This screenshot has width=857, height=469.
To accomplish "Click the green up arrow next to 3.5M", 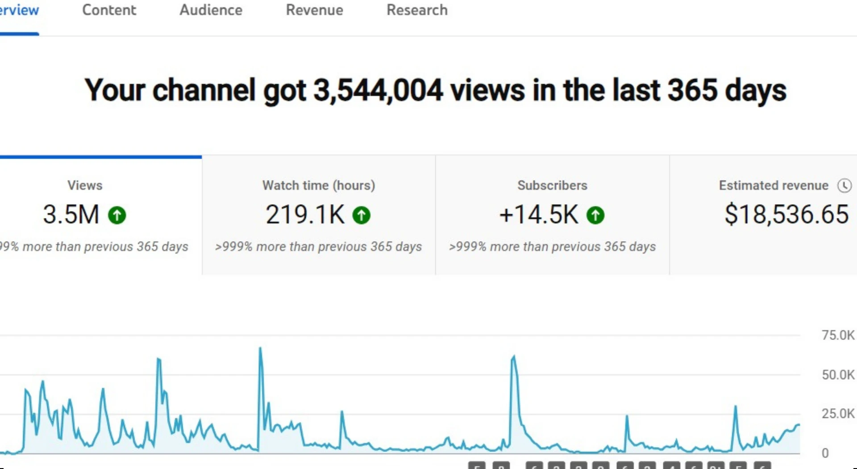I will [117, 215].
